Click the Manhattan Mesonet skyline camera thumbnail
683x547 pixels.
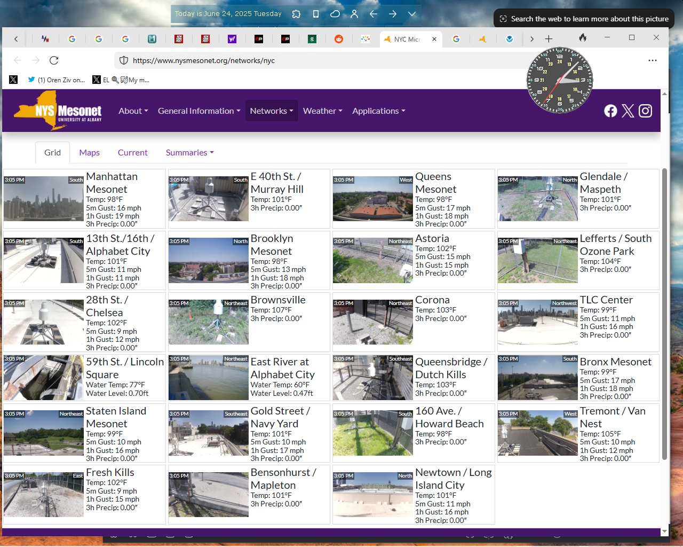tap(44, 199)
